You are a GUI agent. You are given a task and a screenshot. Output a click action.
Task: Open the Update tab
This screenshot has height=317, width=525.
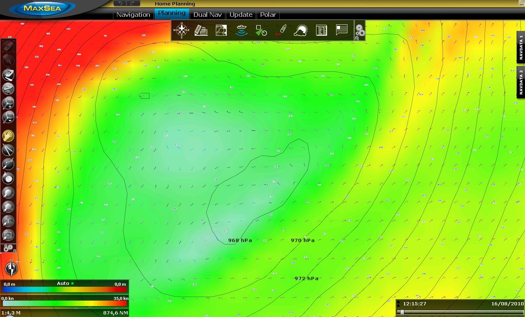[x=241, y=15]
